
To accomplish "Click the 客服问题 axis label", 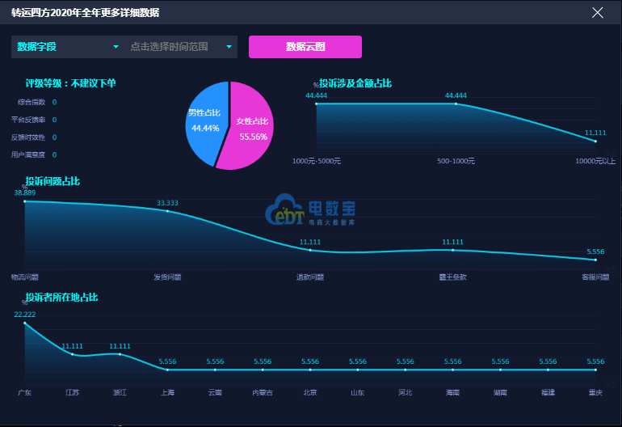I will click(595, 277).
